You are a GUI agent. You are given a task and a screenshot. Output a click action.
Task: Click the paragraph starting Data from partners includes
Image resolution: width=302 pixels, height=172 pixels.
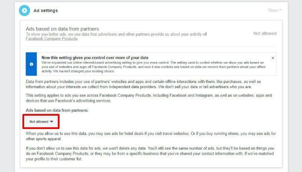pyautogui.click(x=143, y=84)
